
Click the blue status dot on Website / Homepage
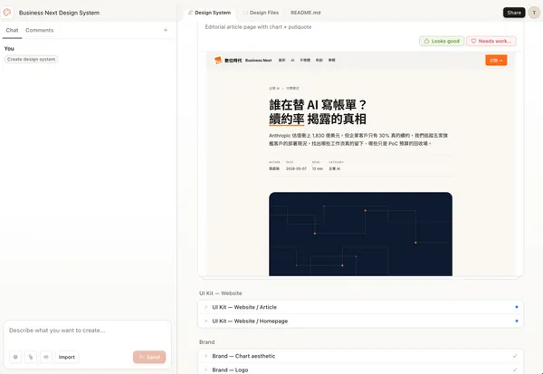(517, 321)
